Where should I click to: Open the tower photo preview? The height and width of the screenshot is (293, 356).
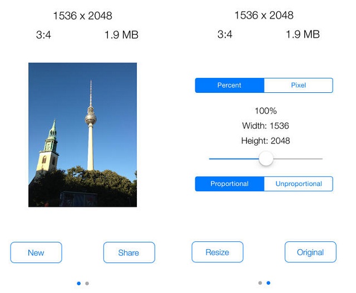point(83,135)
